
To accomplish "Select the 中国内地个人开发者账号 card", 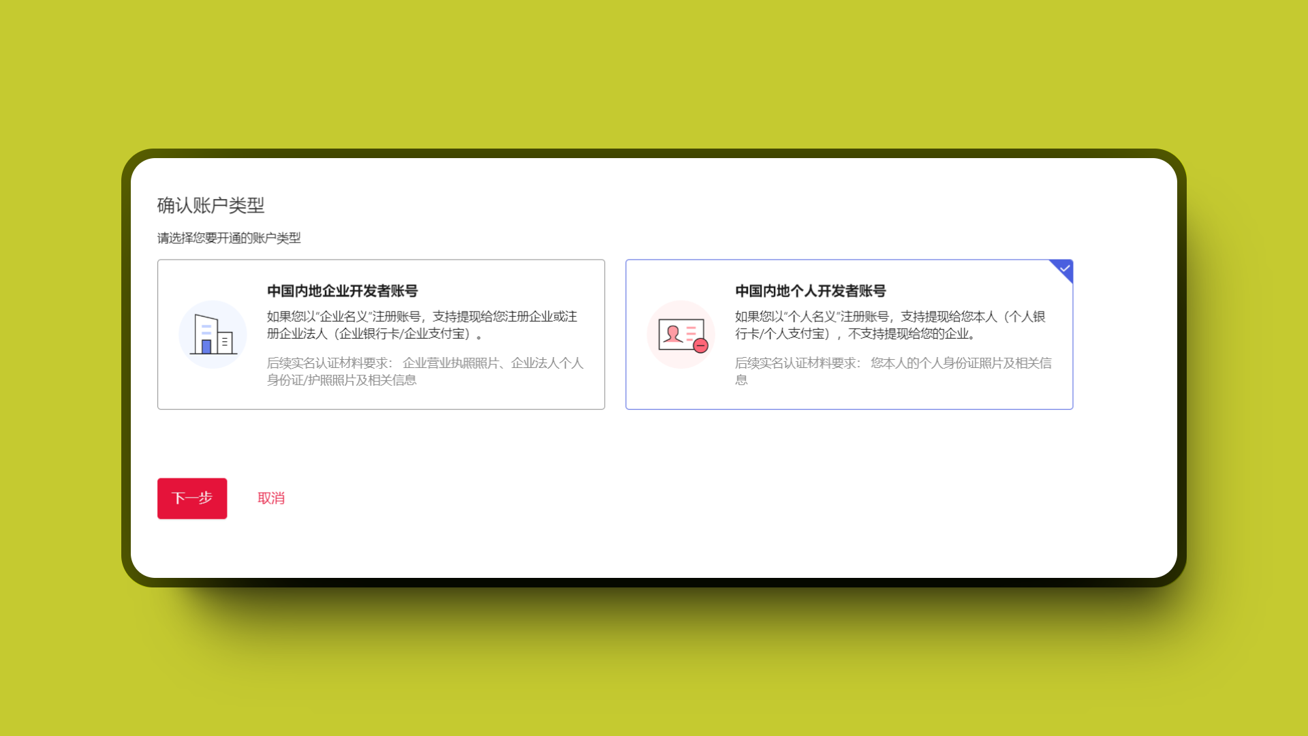I will 849,335.
